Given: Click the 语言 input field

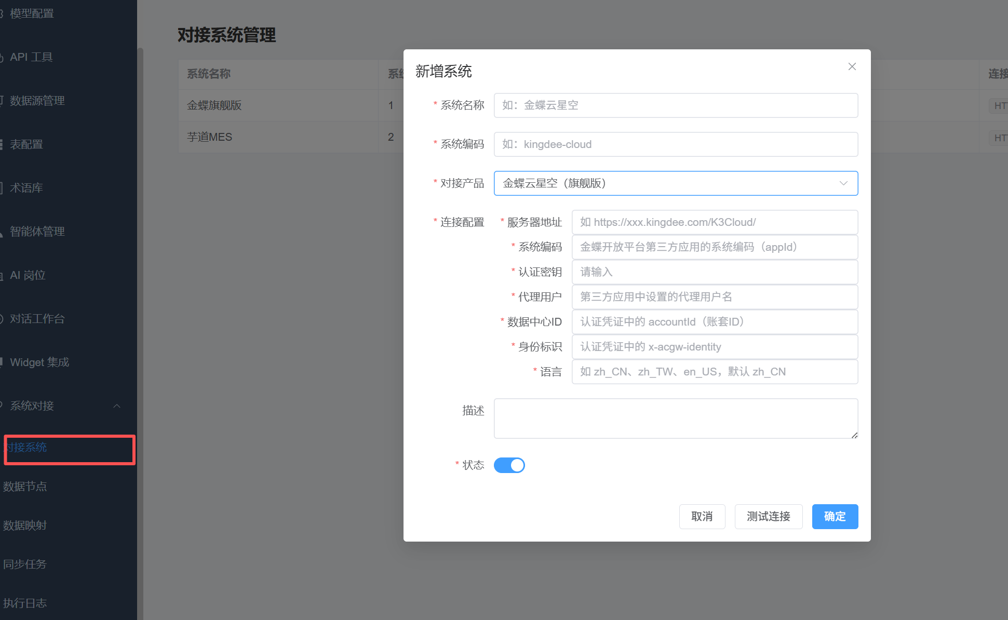Looking at the screenshot, I should pyautogui.click(x=715, y=372).
